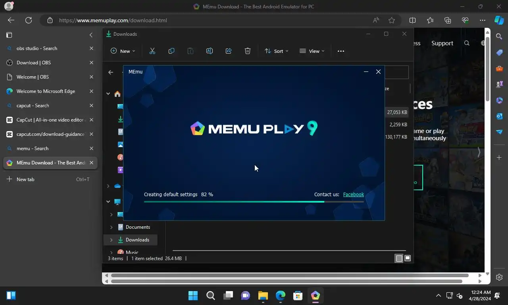Viewport: 508px width, 305px height.
Task: Click the next slide arrow on webpage
Action: pyautogui.click(x=479, y=152)
